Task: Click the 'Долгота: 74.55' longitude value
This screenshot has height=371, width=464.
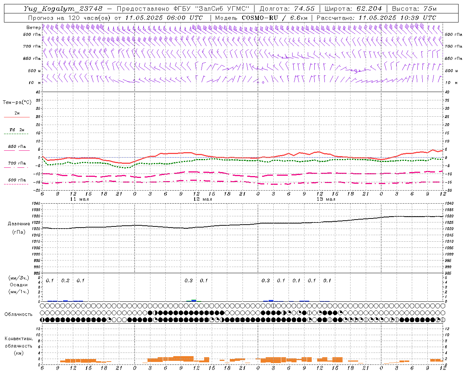Action: click(287, 9)
